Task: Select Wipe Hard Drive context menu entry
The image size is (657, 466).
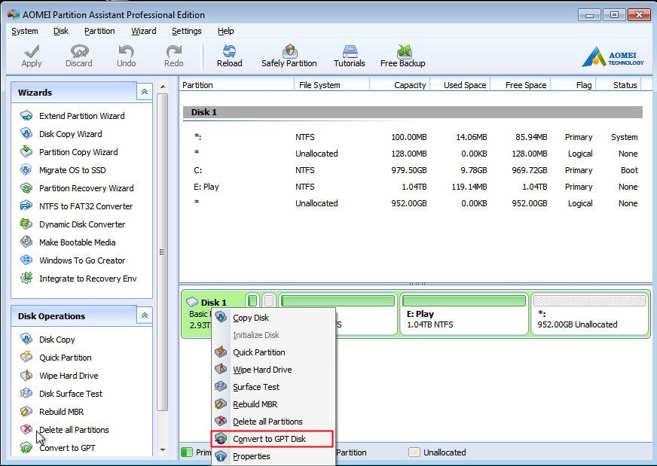Action: (x=273, y=370)
